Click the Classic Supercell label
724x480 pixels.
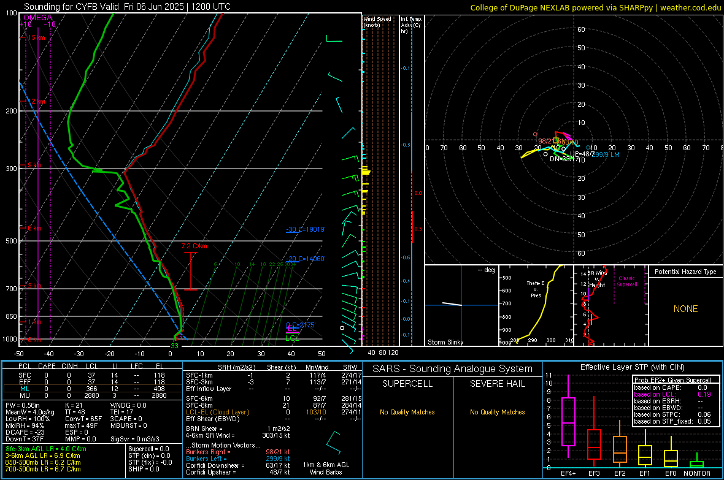click(626, 281)
